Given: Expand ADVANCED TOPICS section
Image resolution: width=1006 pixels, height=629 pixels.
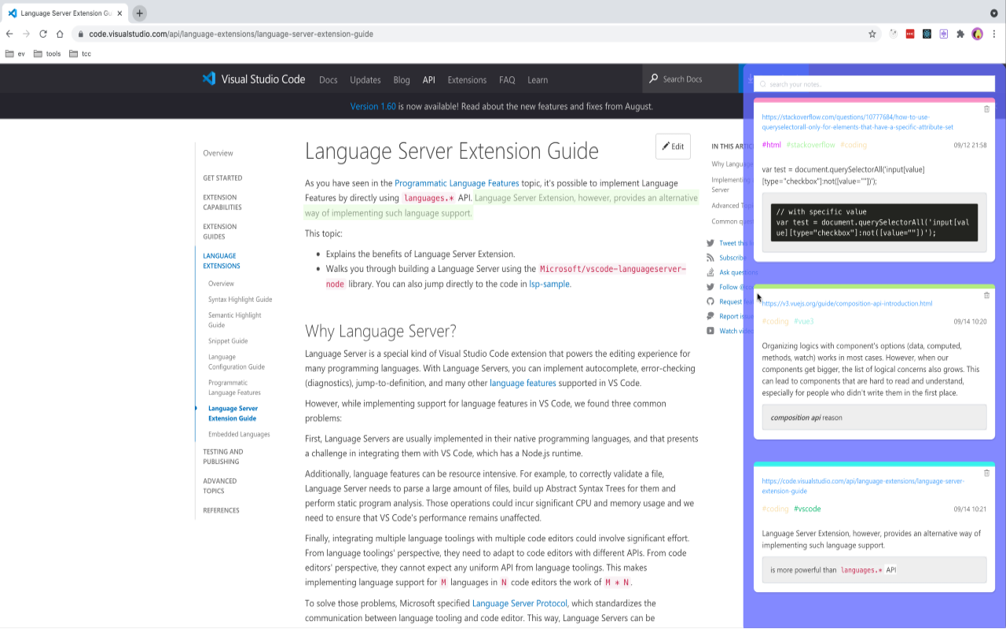Looking at the screenshot, I should click(x=219, y=486).
